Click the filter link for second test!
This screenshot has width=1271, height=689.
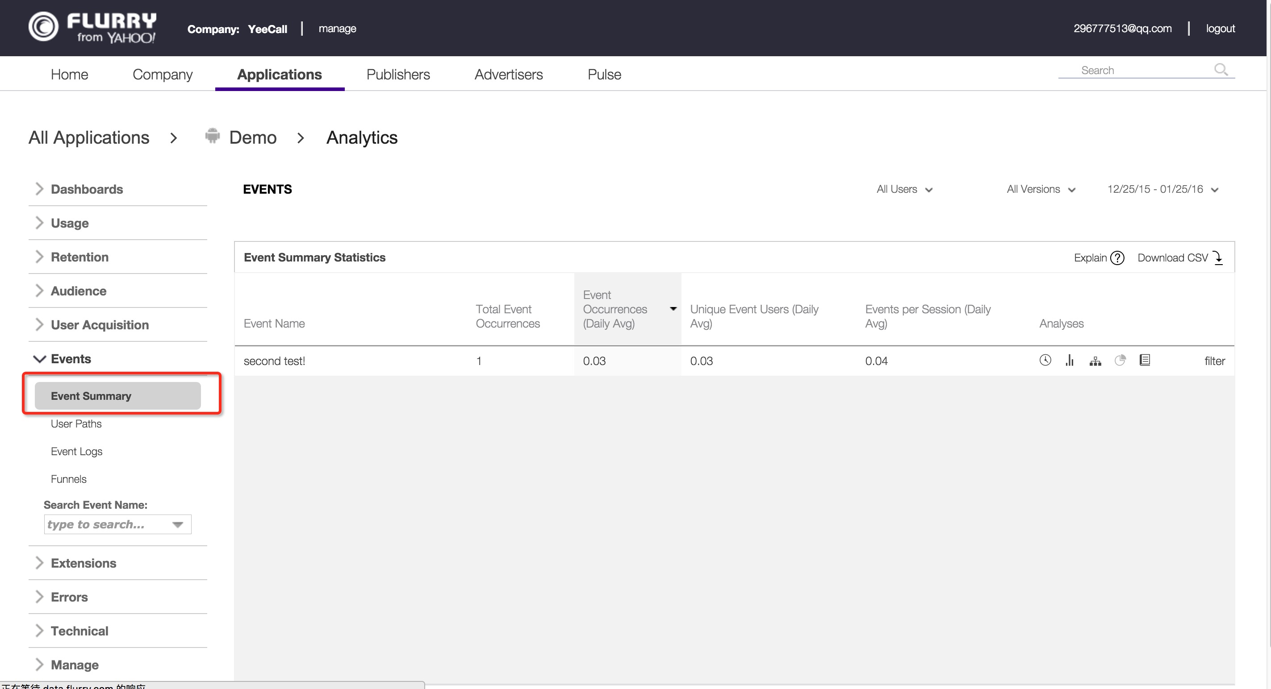point(1214,361)
